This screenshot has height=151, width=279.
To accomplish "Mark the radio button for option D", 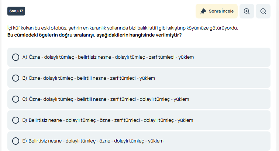I will point(16,120).
